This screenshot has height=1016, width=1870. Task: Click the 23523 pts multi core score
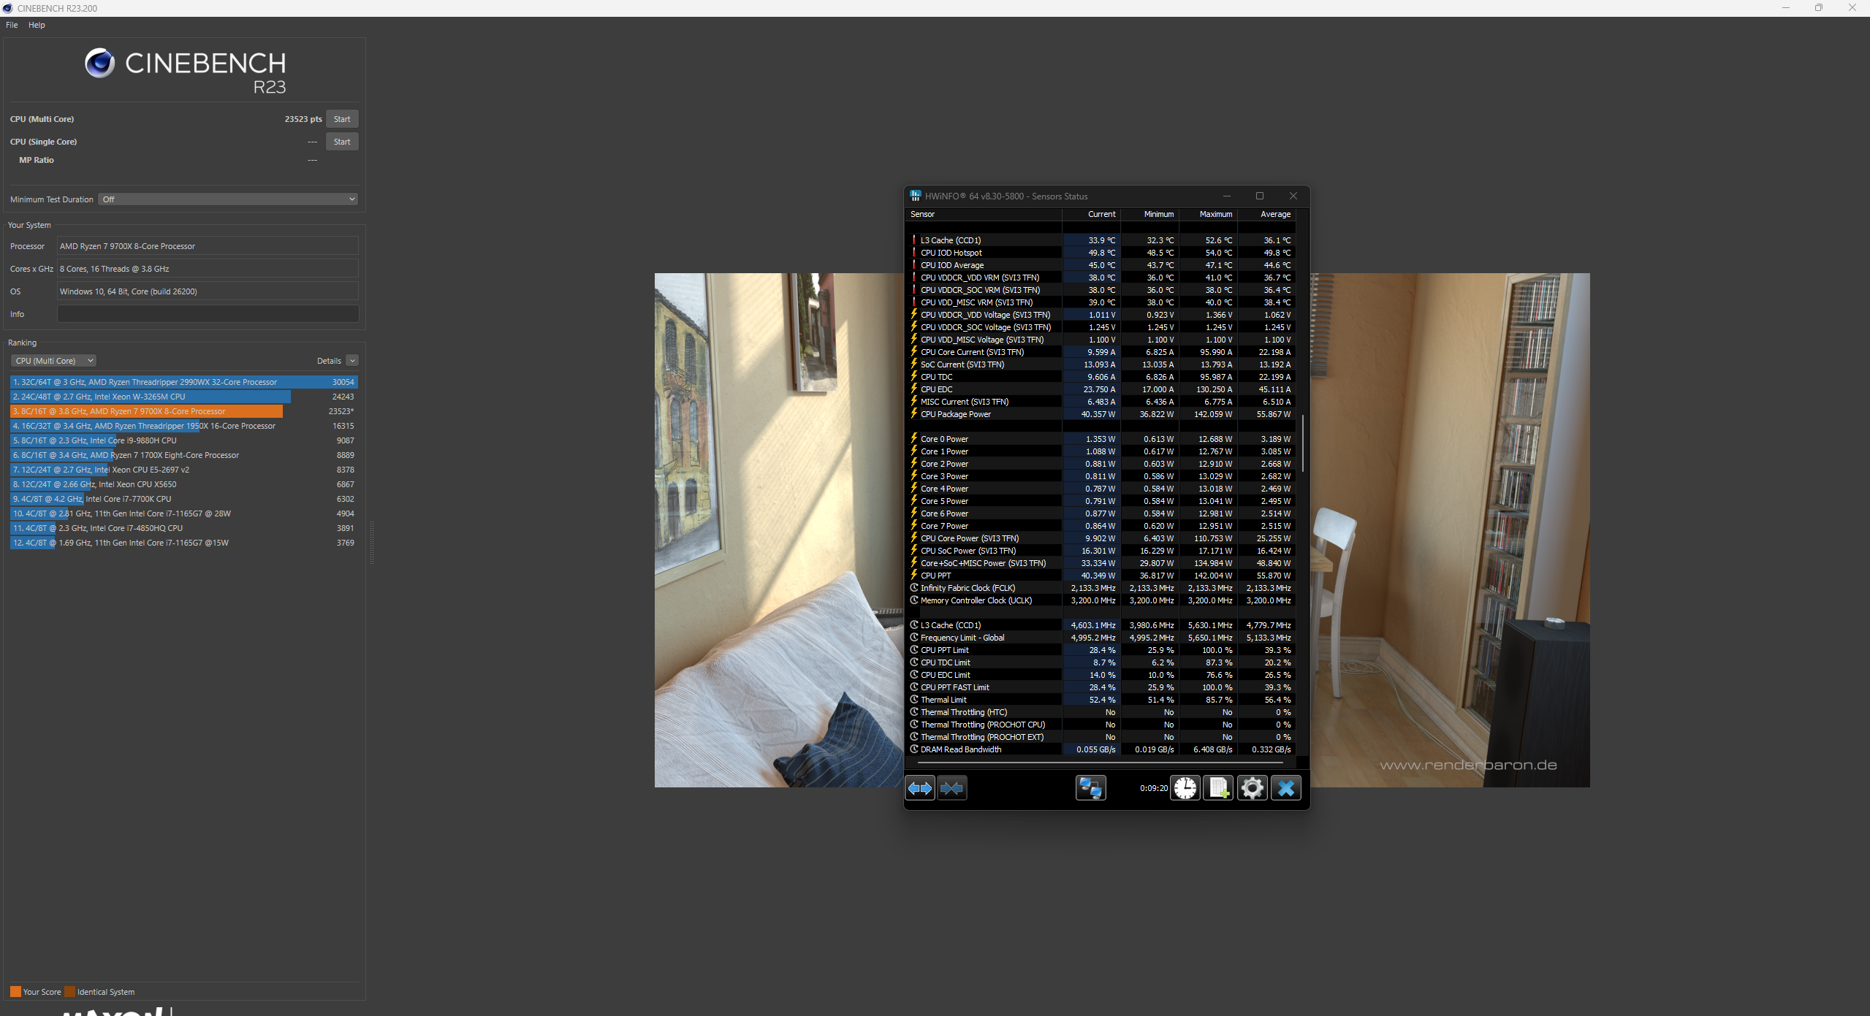303,119
